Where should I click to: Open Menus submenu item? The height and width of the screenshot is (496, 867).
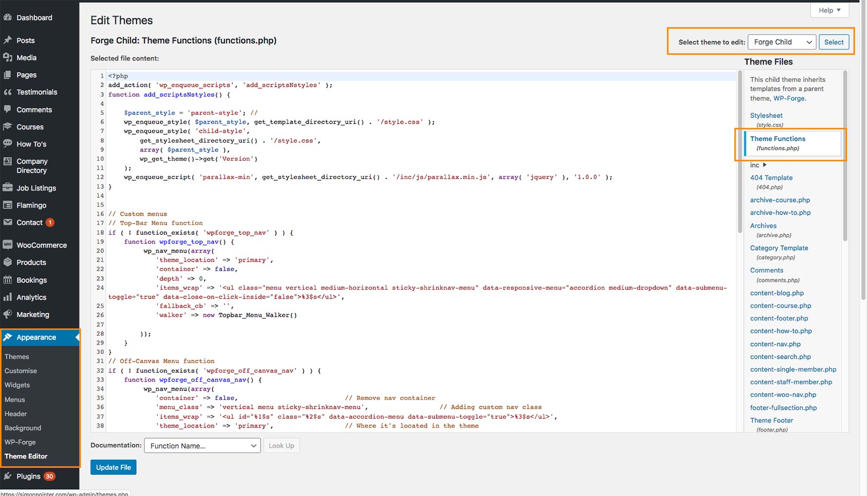coord(15,399)
